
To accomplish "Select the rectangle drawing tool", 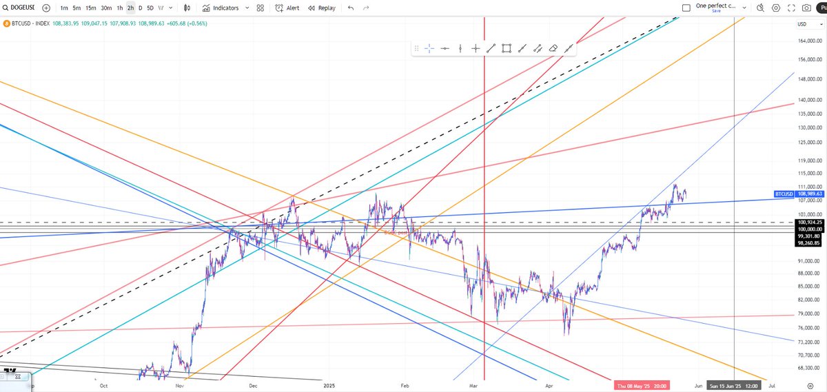I will 507,48.
